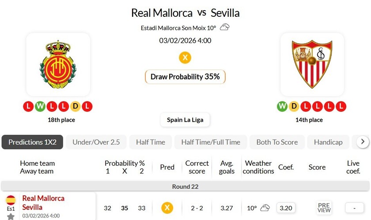
Task: Click Sevilla's yellow D form badge
Action: (293, 106)
